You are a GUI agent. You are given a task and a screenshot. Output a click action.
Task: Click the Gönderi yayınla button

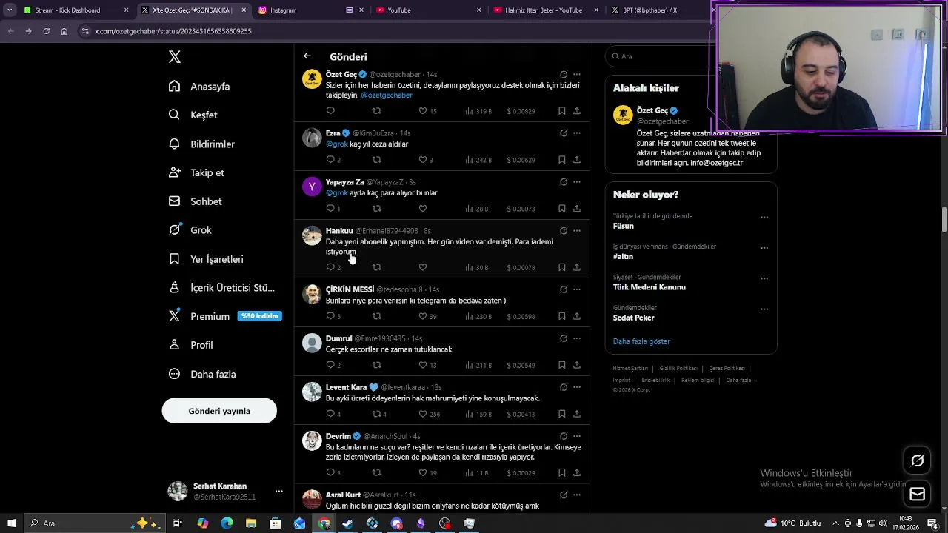click(219, 411)
